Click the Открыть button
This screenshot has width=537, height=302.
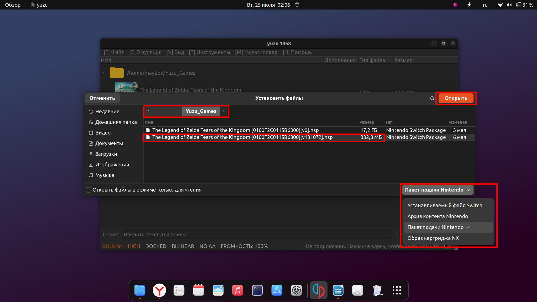456,98
